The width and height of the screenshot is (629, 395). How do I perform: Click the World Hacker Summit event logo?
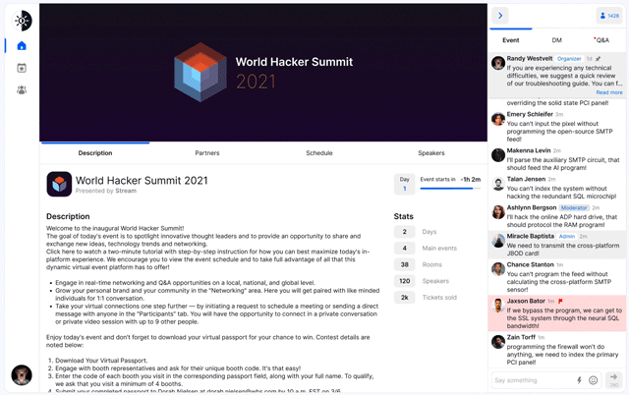click(x=59, y=184)
